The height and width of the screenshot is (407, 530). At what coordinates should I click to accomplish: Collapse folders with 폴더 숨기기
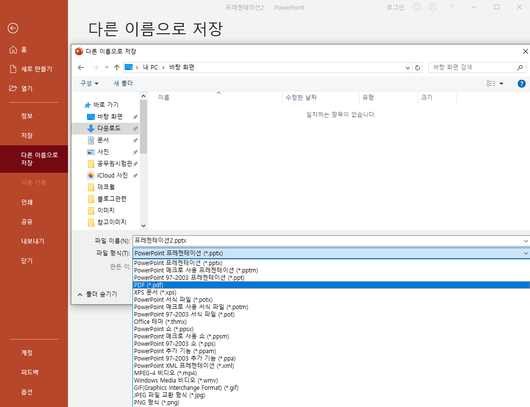(97, 294)
